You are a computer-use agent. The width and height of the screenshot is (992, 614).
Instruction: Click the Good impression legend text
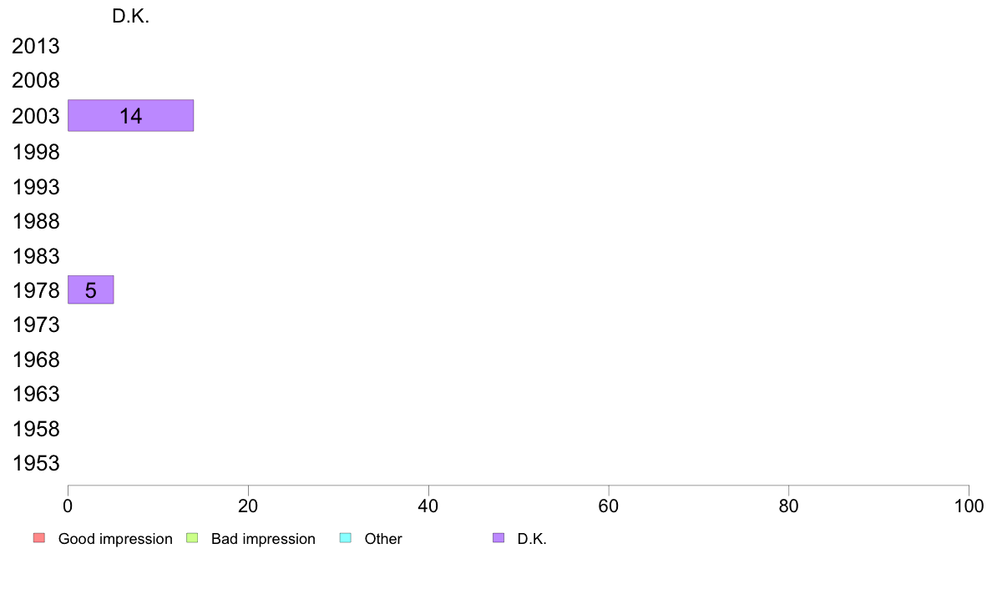coord(115,539)
